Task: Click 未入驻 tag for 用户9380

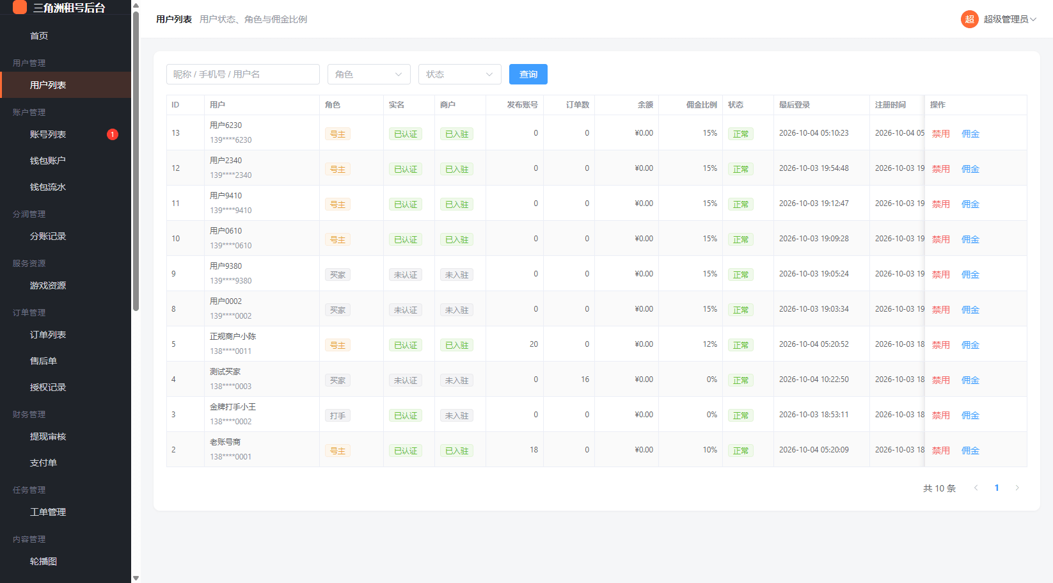Action: tap(457, 275)
